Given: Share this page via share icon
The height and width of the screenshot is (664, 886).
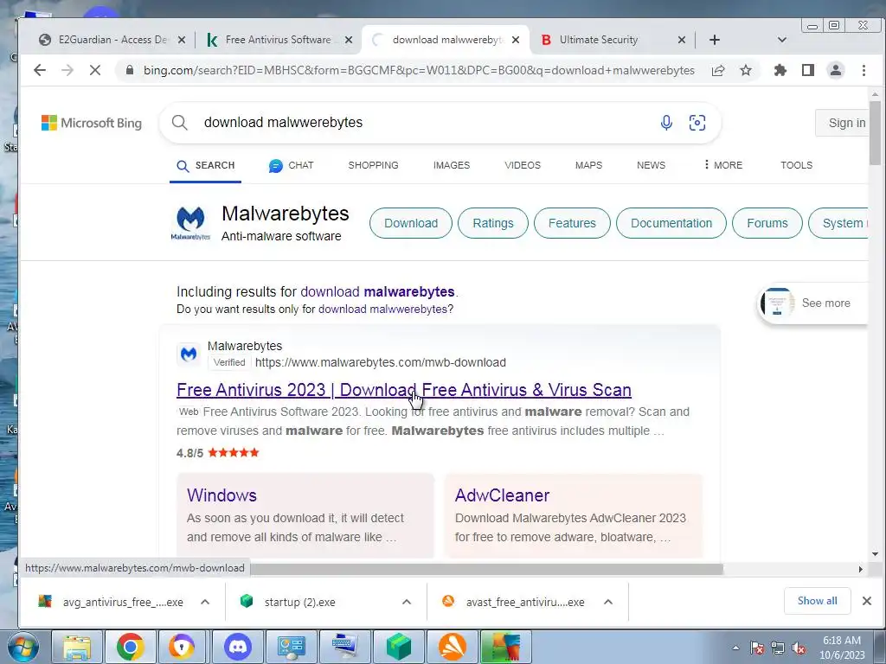Looking at the screenshot, I should point(718,71).
